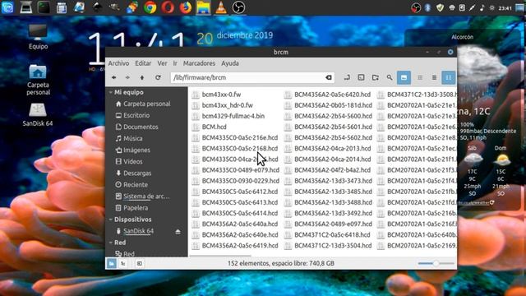The image size is (526, 296).
Task: Click the horizontal scrollbar under file list
Action: point(220,256)
